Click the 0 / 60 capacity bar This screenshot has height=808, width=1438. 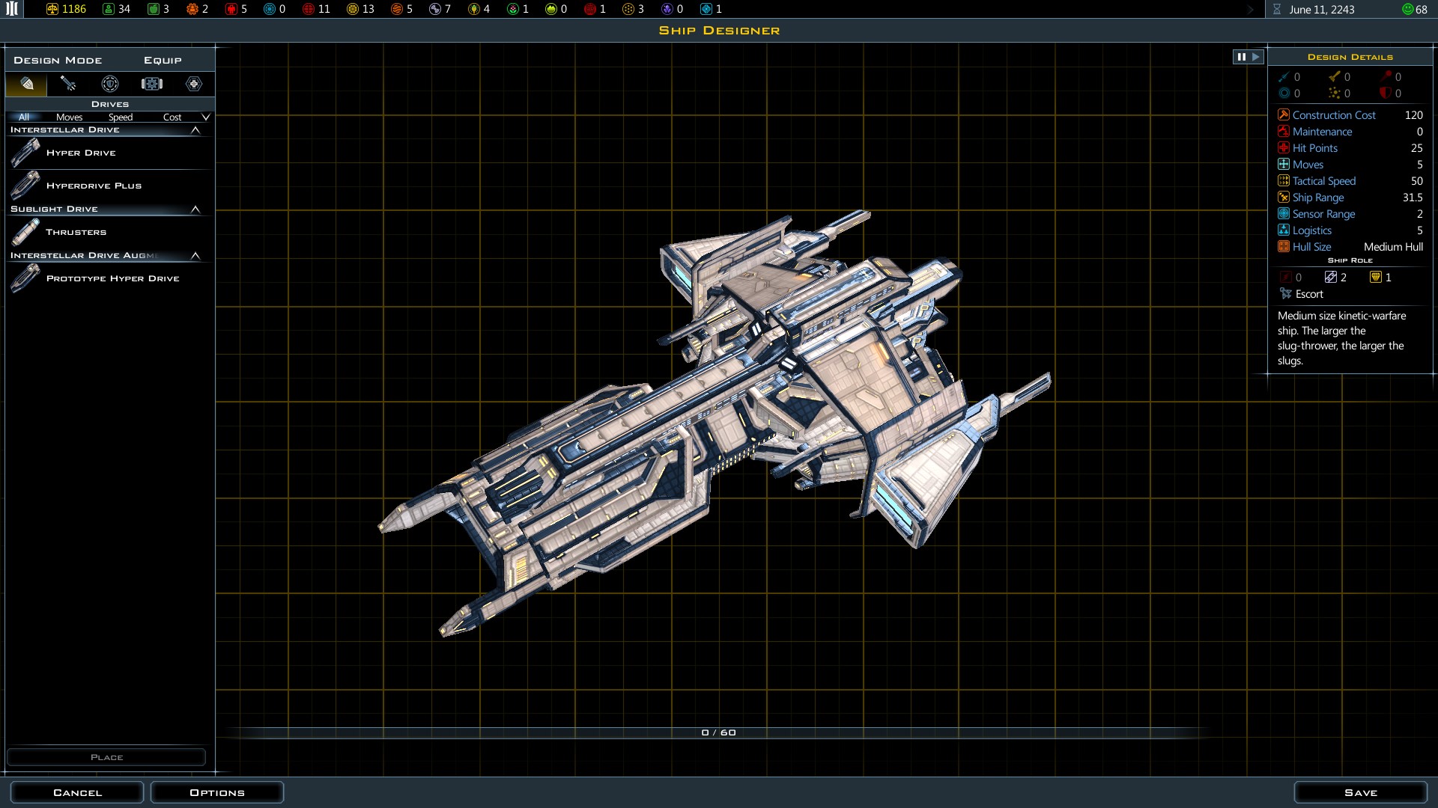pyautogui.click(x=718, y=732)
